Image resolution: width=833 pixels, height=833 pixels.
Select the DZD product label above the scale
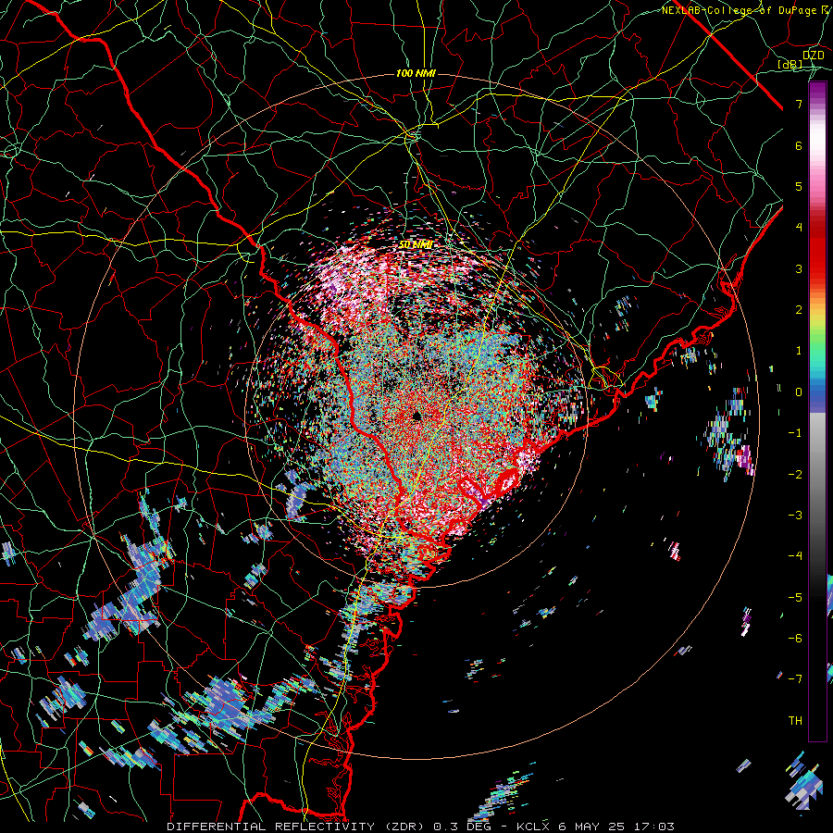point(814,55)
